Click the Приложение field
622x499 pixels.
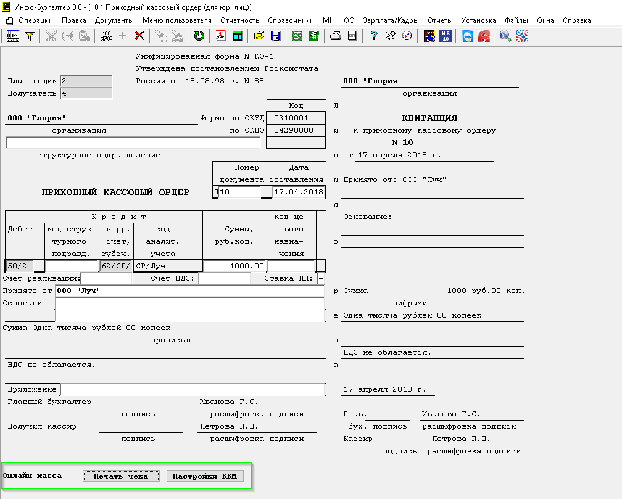pos(193,390)
